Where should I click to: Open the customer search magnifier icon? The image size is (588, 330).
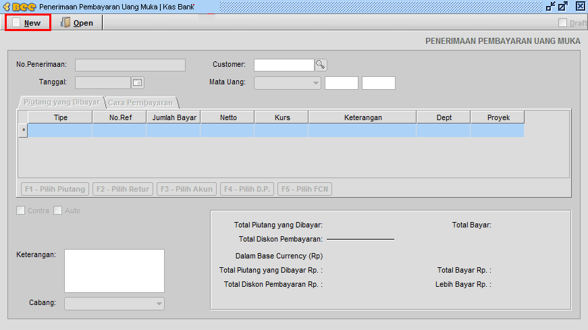[321, 65]
